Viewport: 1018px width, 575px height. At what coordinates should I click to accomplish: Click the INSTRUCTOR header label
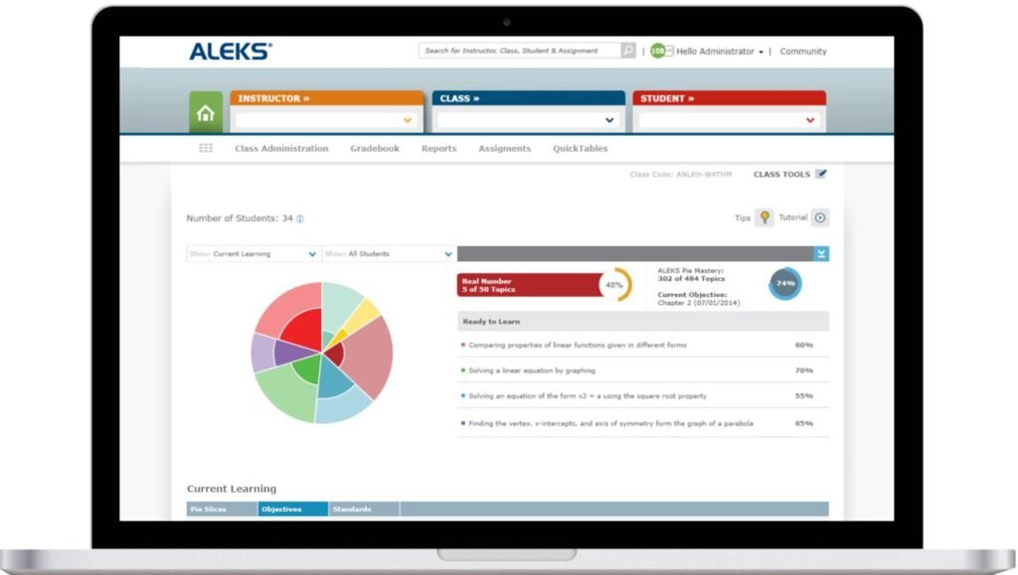273,98
